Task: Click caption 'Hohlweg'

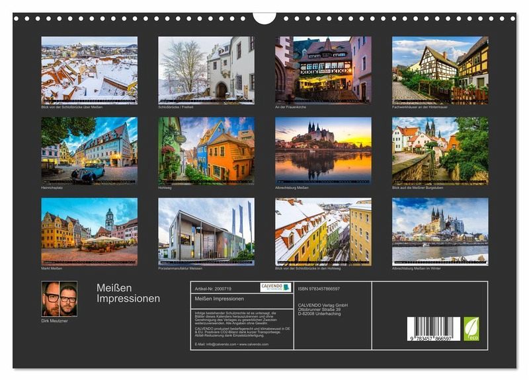Action: (165, 188)
